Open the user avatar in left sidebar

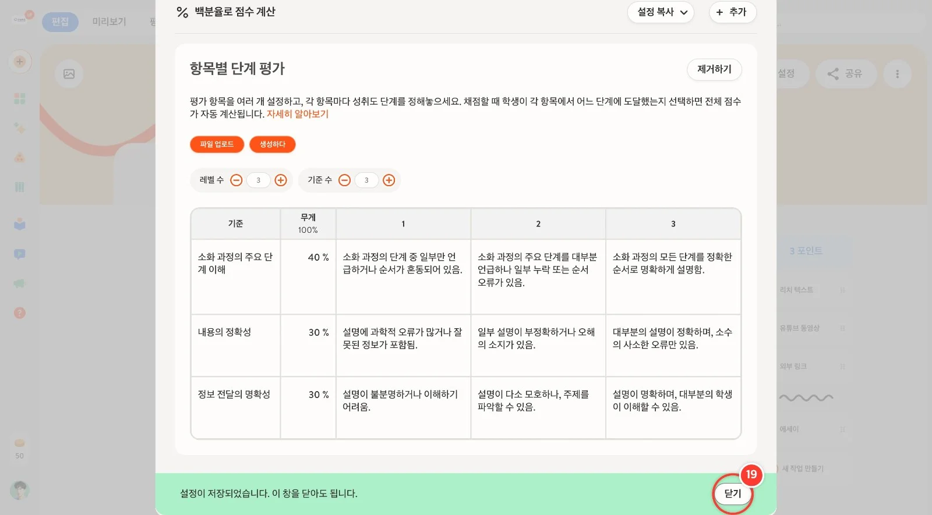point(20,490)
